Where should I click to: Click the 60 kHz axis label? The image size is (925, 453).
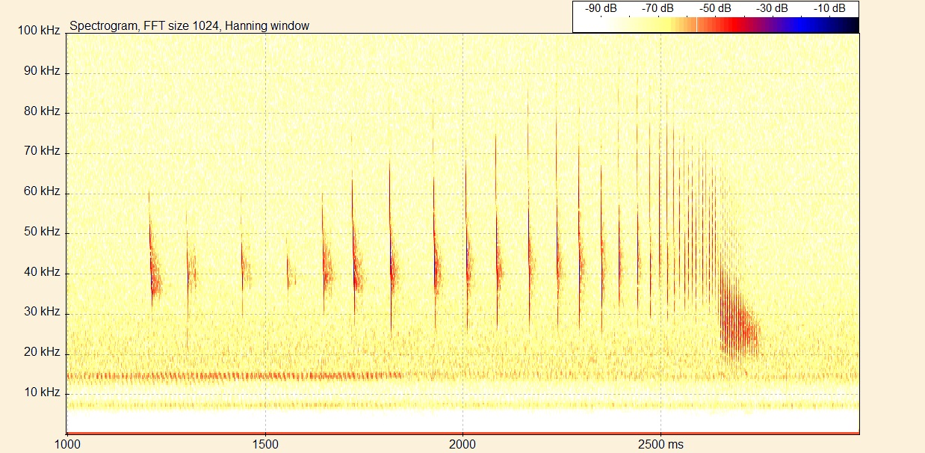41,191
